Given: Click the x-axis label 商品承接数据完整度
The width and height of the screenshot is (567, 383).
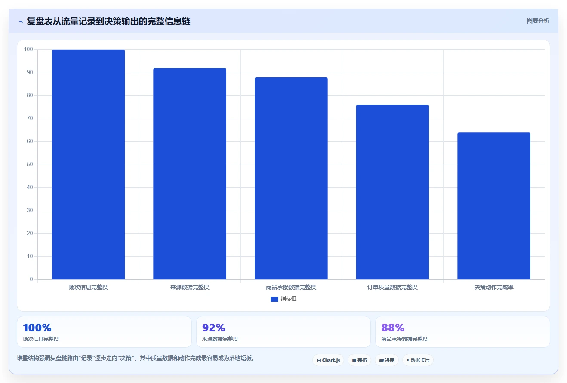Looking at the screenshot, I should [x=291, y=287].
